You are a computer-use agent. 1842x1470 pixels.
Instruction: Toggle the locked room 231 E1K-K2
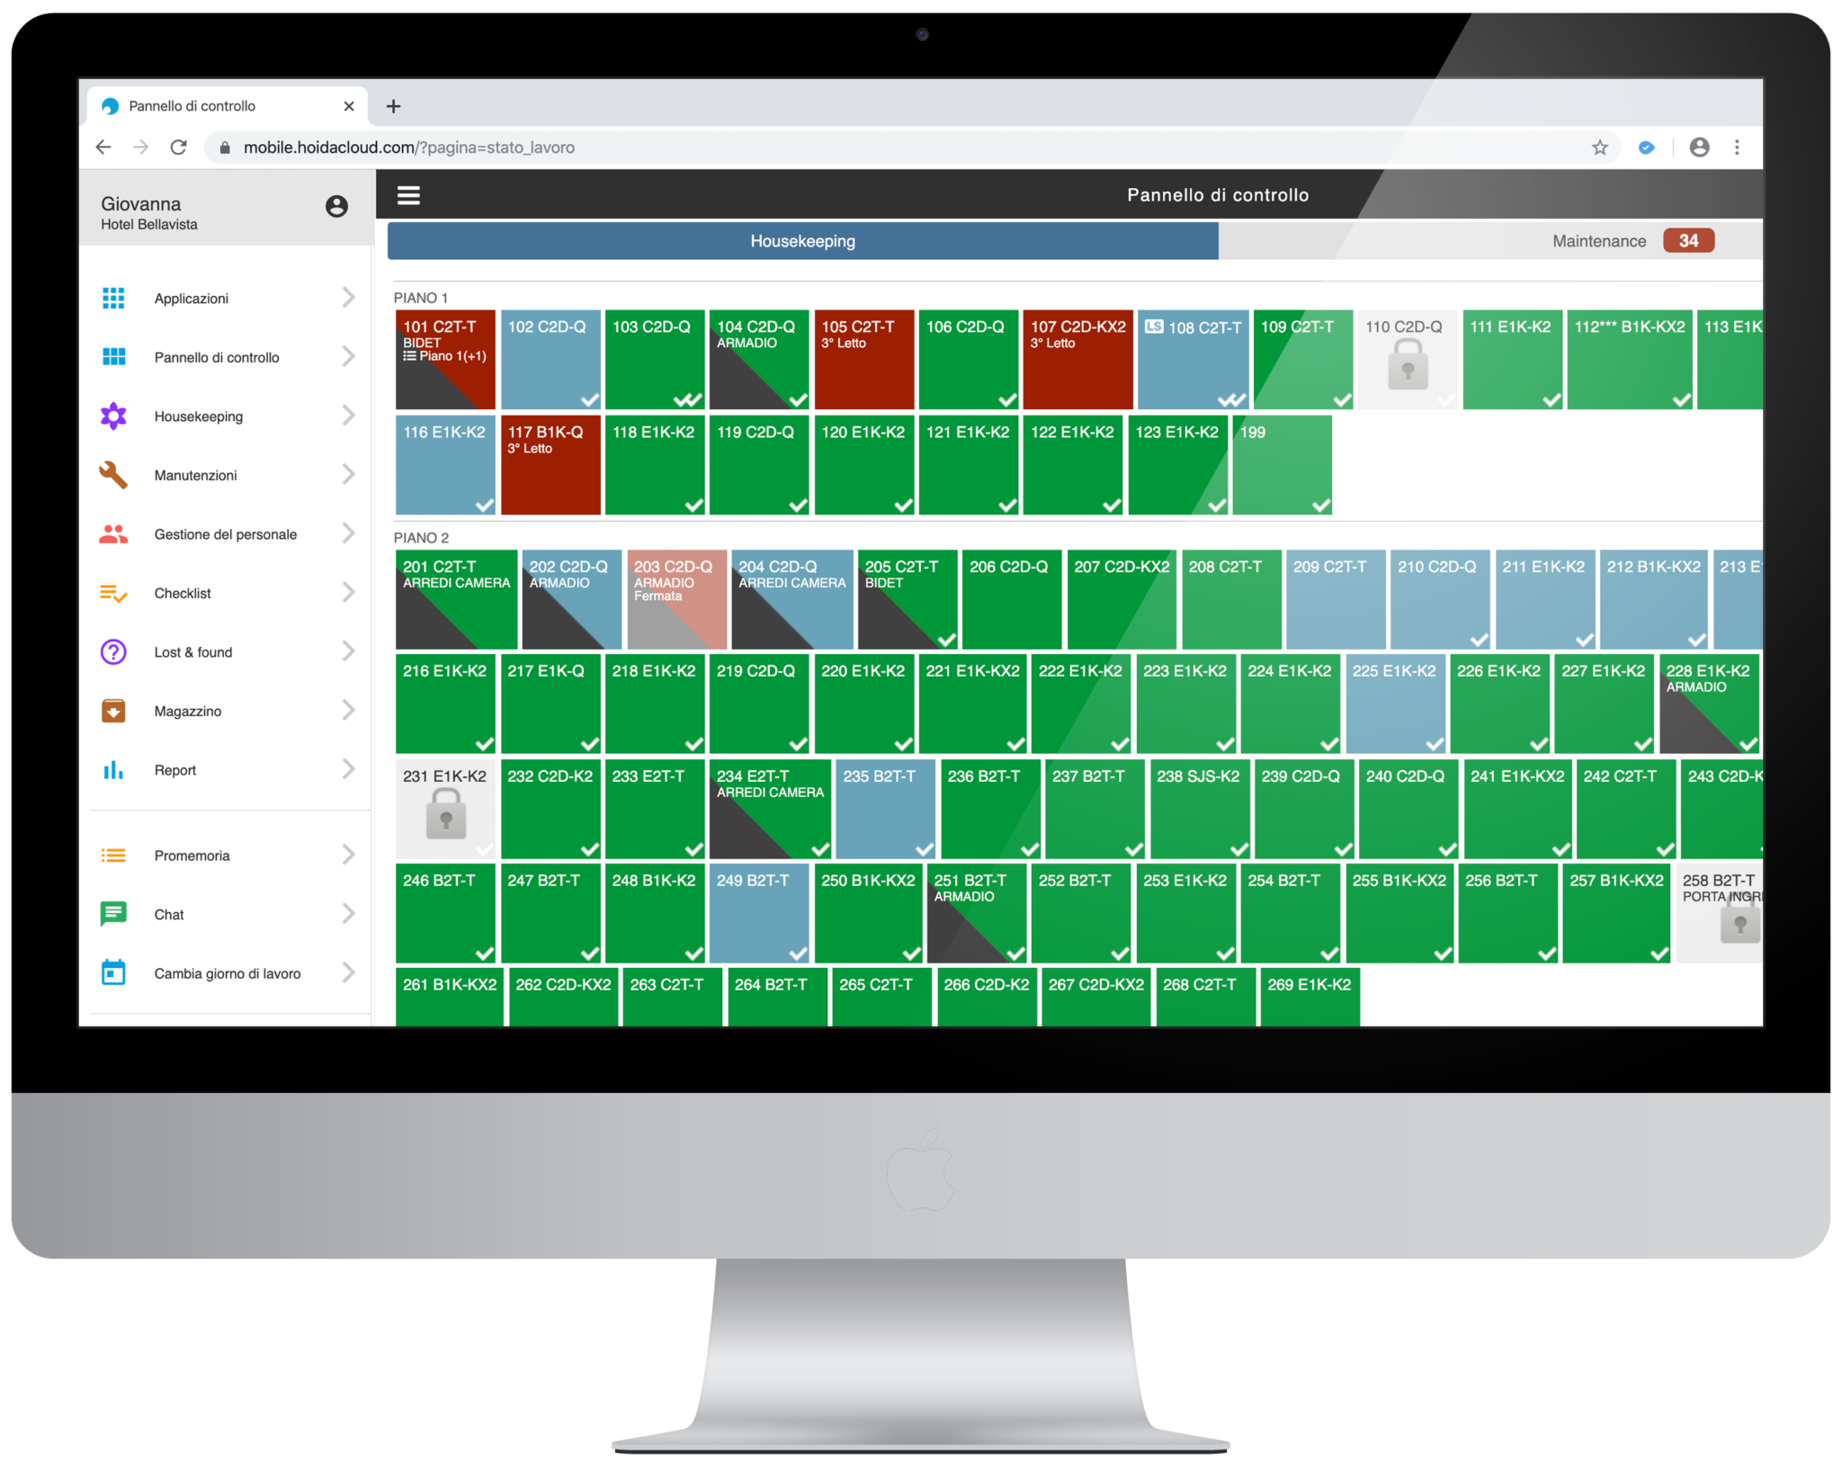[x=441, y=811]
